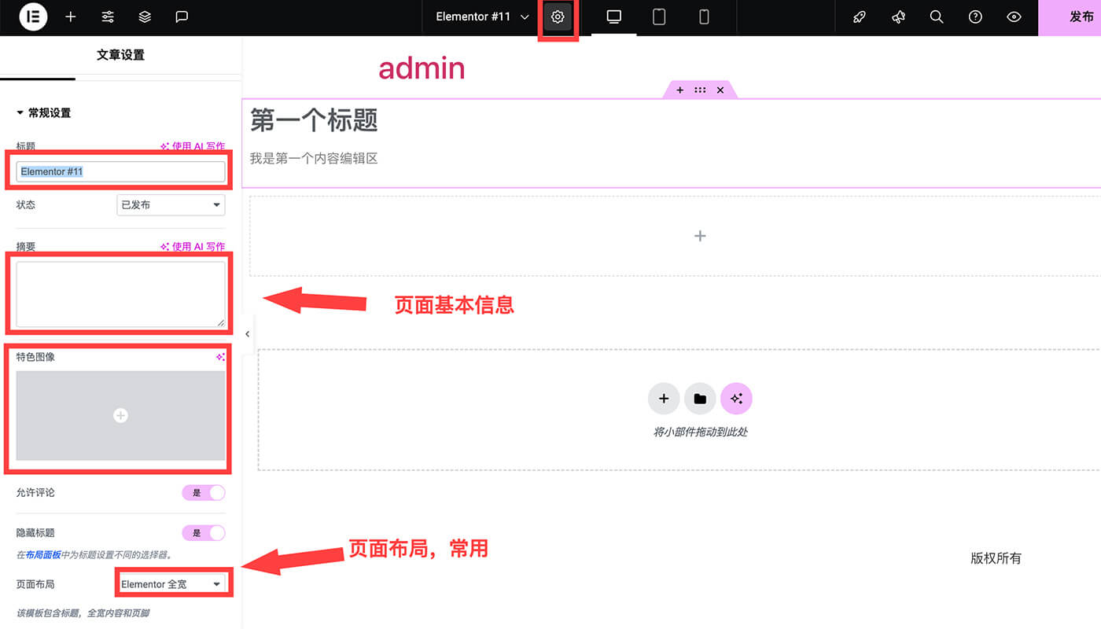The image size is (1101, 629).
Task: Open the 页面布局 dropdown
Action: click(x=171, y=584)
